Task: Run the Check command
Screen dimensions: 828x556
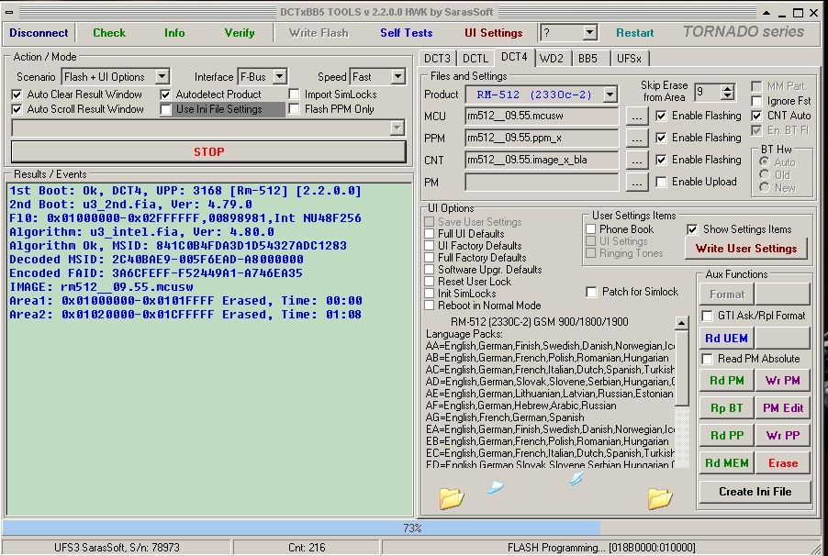Action: [109, 33]
